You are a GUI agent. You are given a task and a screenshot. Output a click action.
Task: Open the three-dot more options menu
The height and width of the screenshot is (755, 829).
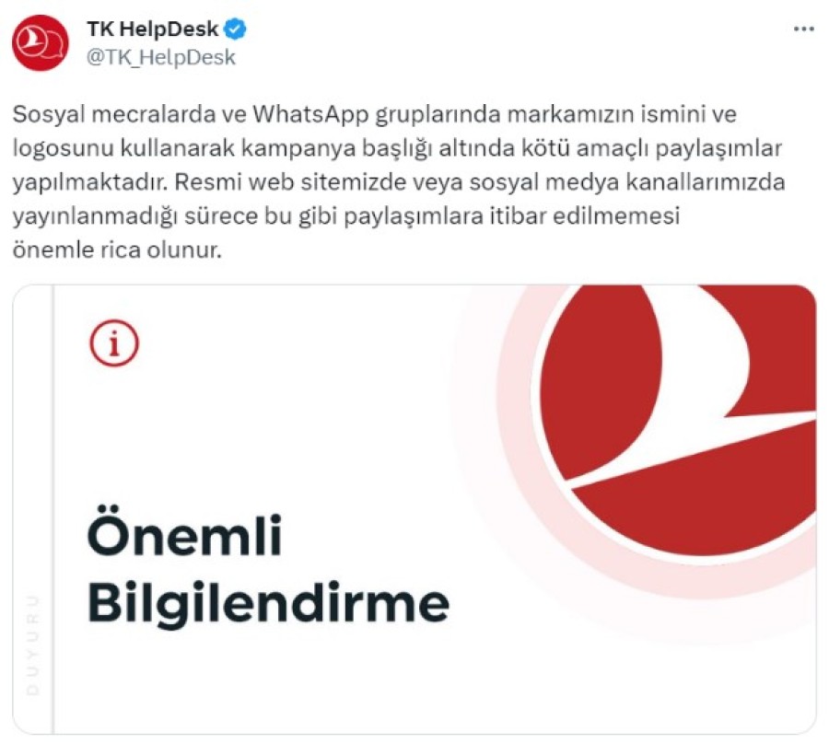803,29
